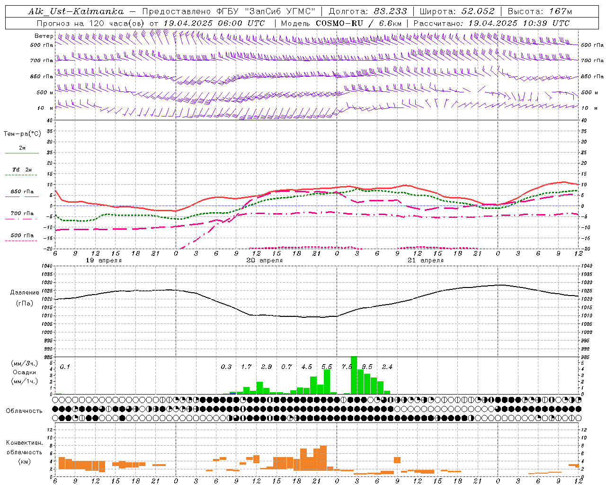Select the elevation text Высота: 167м
The width and height of the screenshot is (606, 485).
pos(540,11)
